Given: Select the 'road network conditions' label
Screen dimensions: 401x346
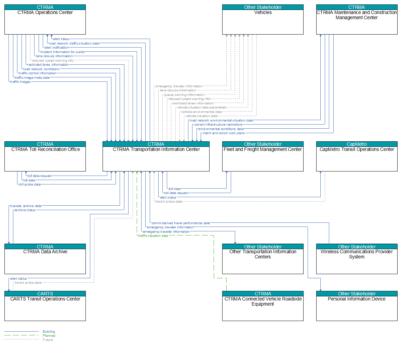Looking at the screenshot, I should (x=41, y=69).
